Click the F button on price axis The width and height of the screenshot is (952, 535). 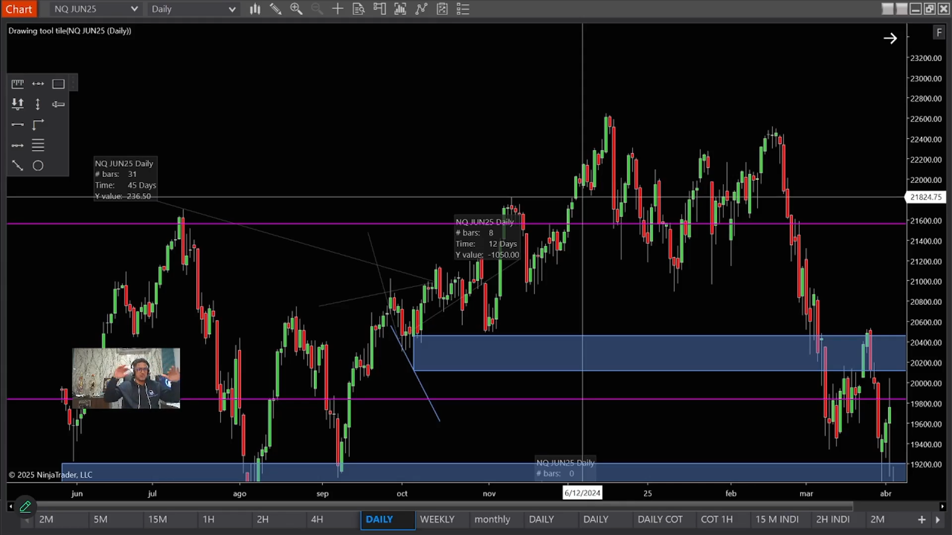coord(939,33)
